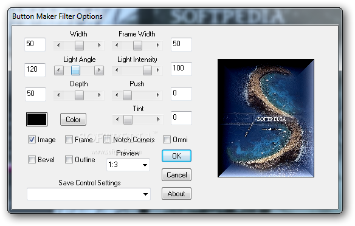Uncheck the Image checkbox

click(x=32, y=139)
